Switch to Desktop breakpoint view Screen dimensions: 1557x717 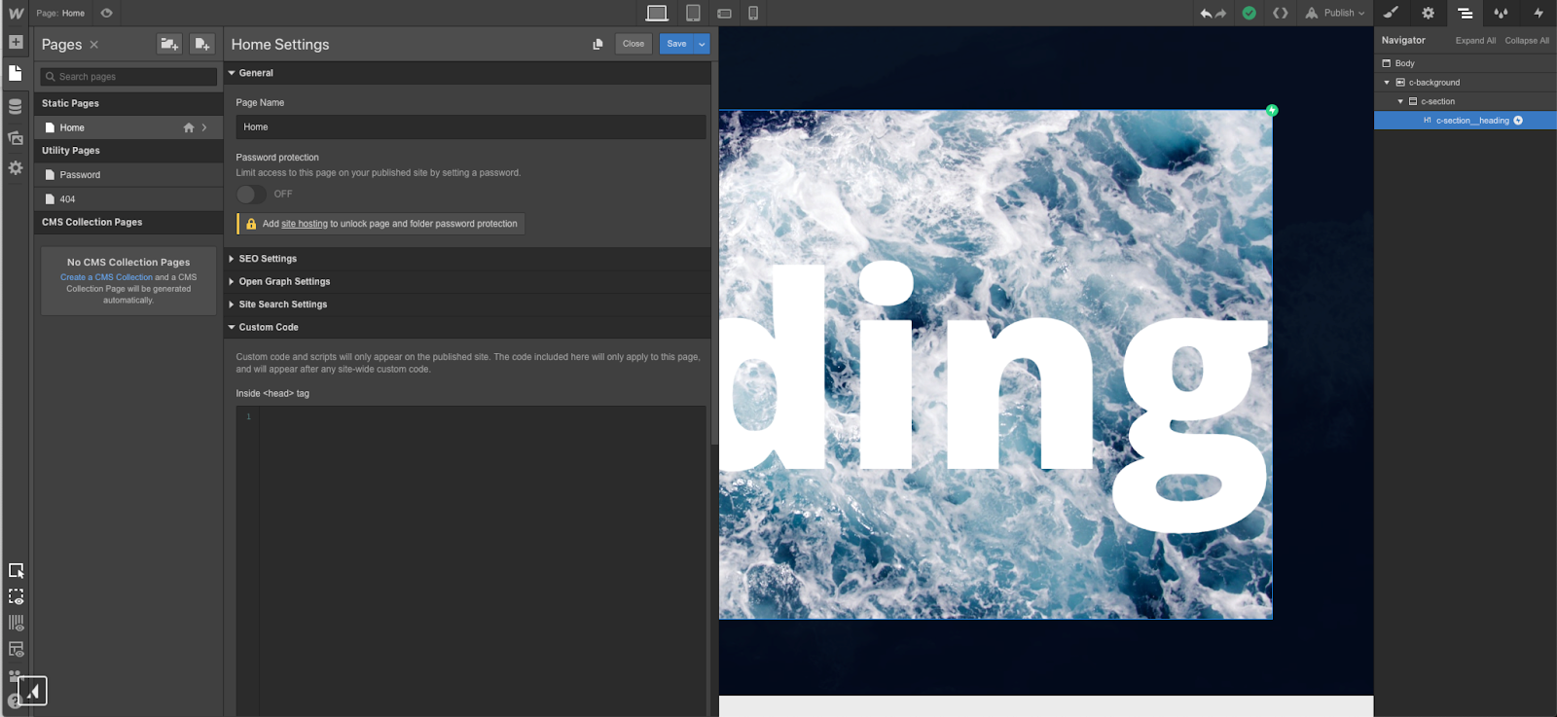click(657, 13)
